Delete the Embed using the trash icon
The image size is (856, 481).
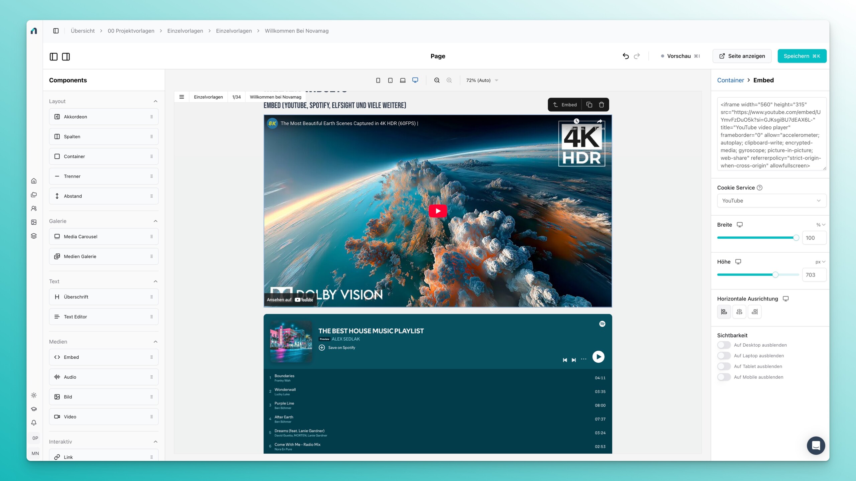[x=601, y=105]
